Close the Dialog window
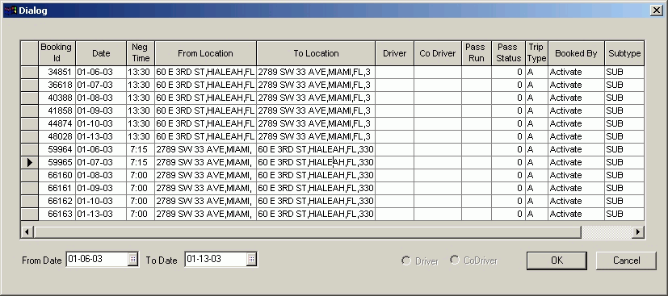This screenshot has height=296, width=668. coord(657,10)
